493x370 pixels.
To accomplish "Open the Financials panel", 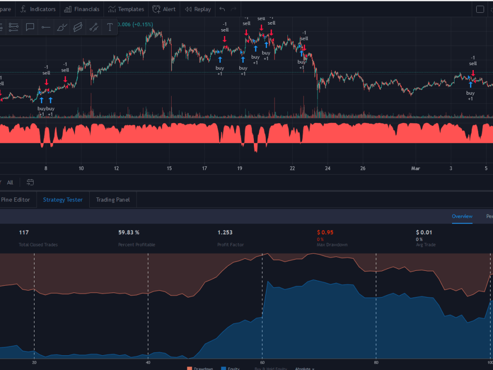I will pos(81,9).
